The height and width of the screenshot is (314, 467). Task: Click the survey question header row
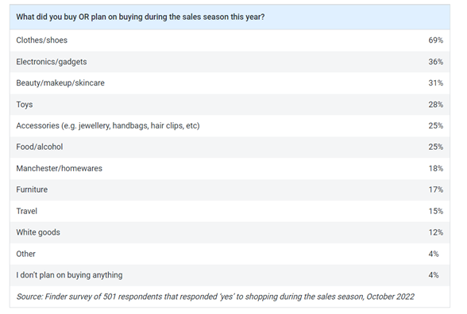pyautogui.click(x=230, y=17)
